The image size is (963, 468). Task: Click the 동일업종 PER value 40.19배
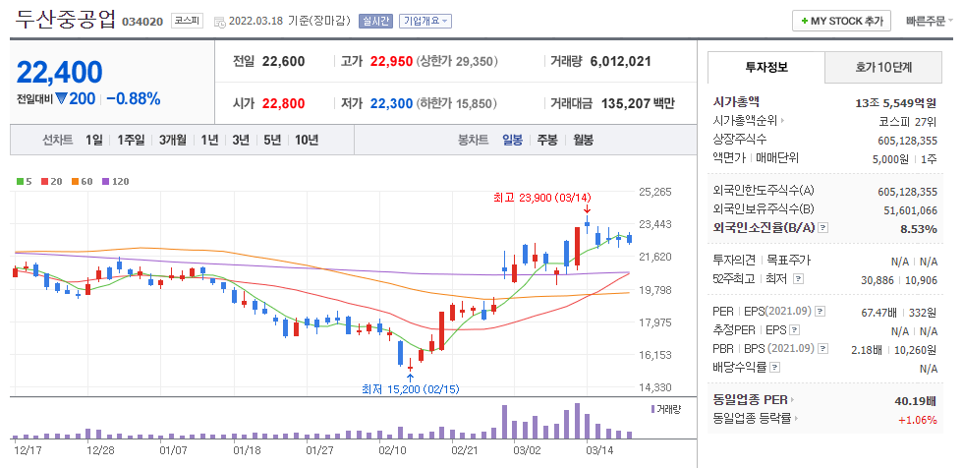tap(915, 401)
